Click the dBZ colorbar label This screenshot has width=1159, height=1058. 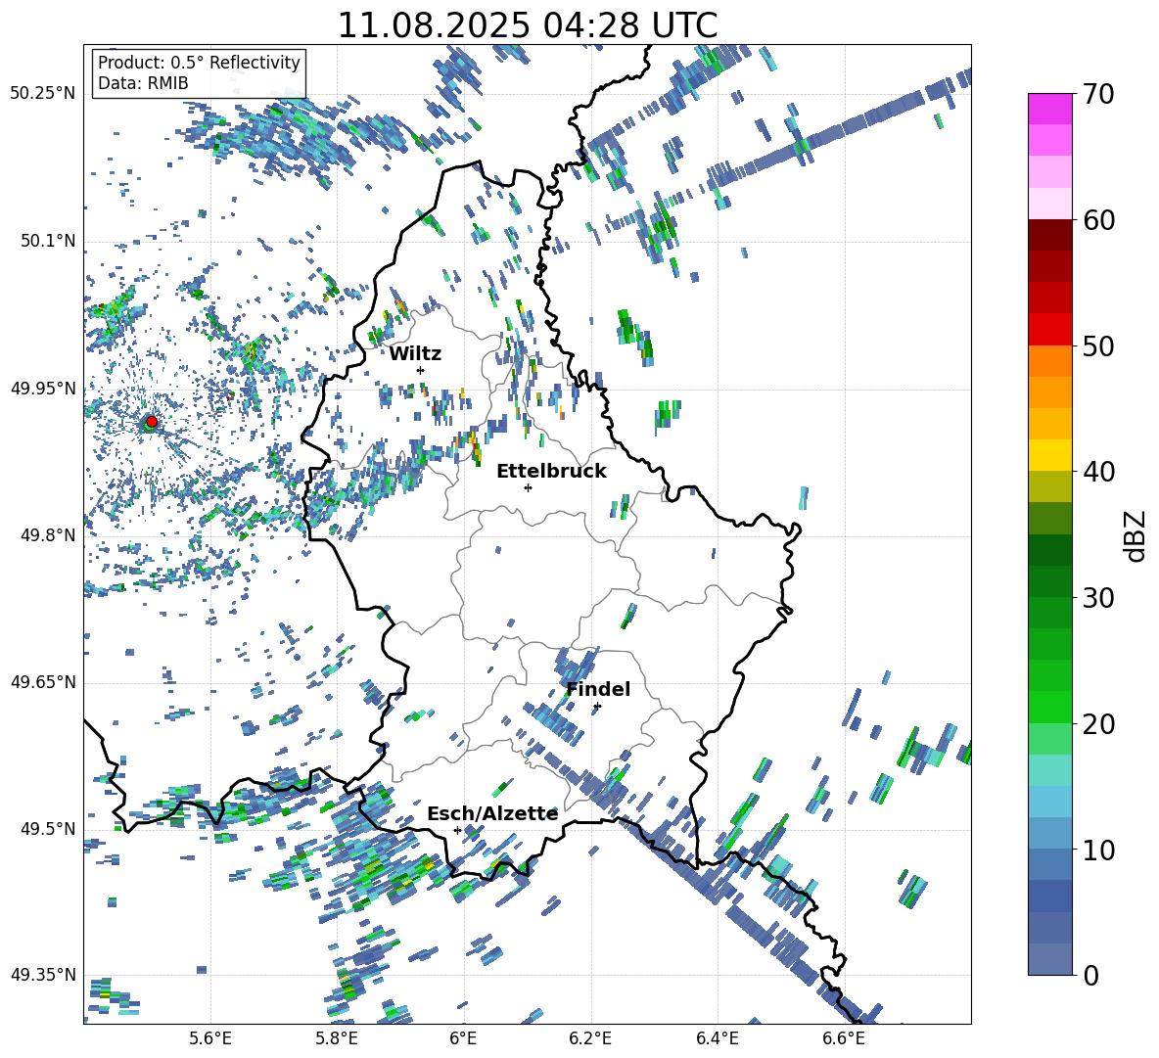[x=1136, y=535]
